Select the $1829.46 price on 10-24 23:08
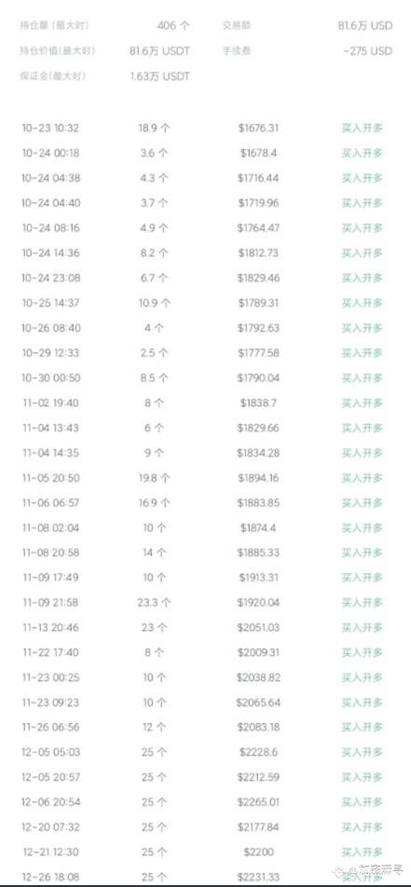The width and height of the screenshot is (411, 887). point(258,279)
